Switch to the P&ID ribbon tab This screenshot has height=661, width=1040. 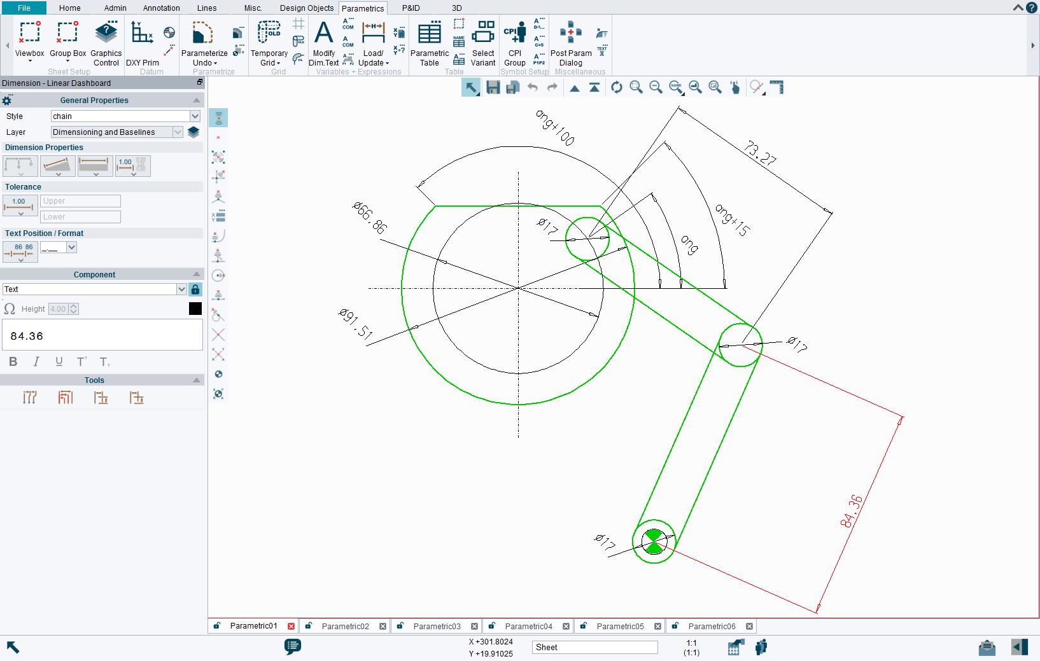tap(411, 8)
